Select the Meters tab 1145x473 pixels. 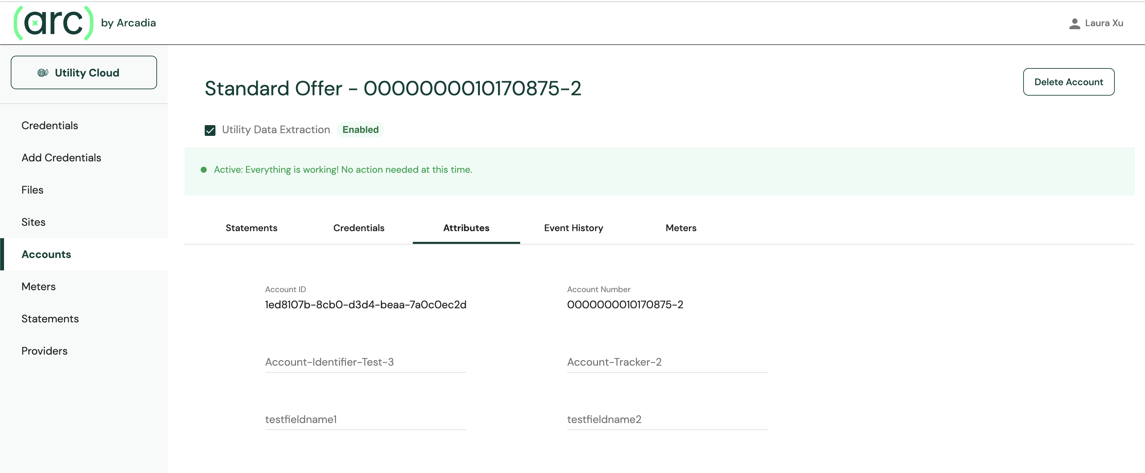[x=681, y=228]
